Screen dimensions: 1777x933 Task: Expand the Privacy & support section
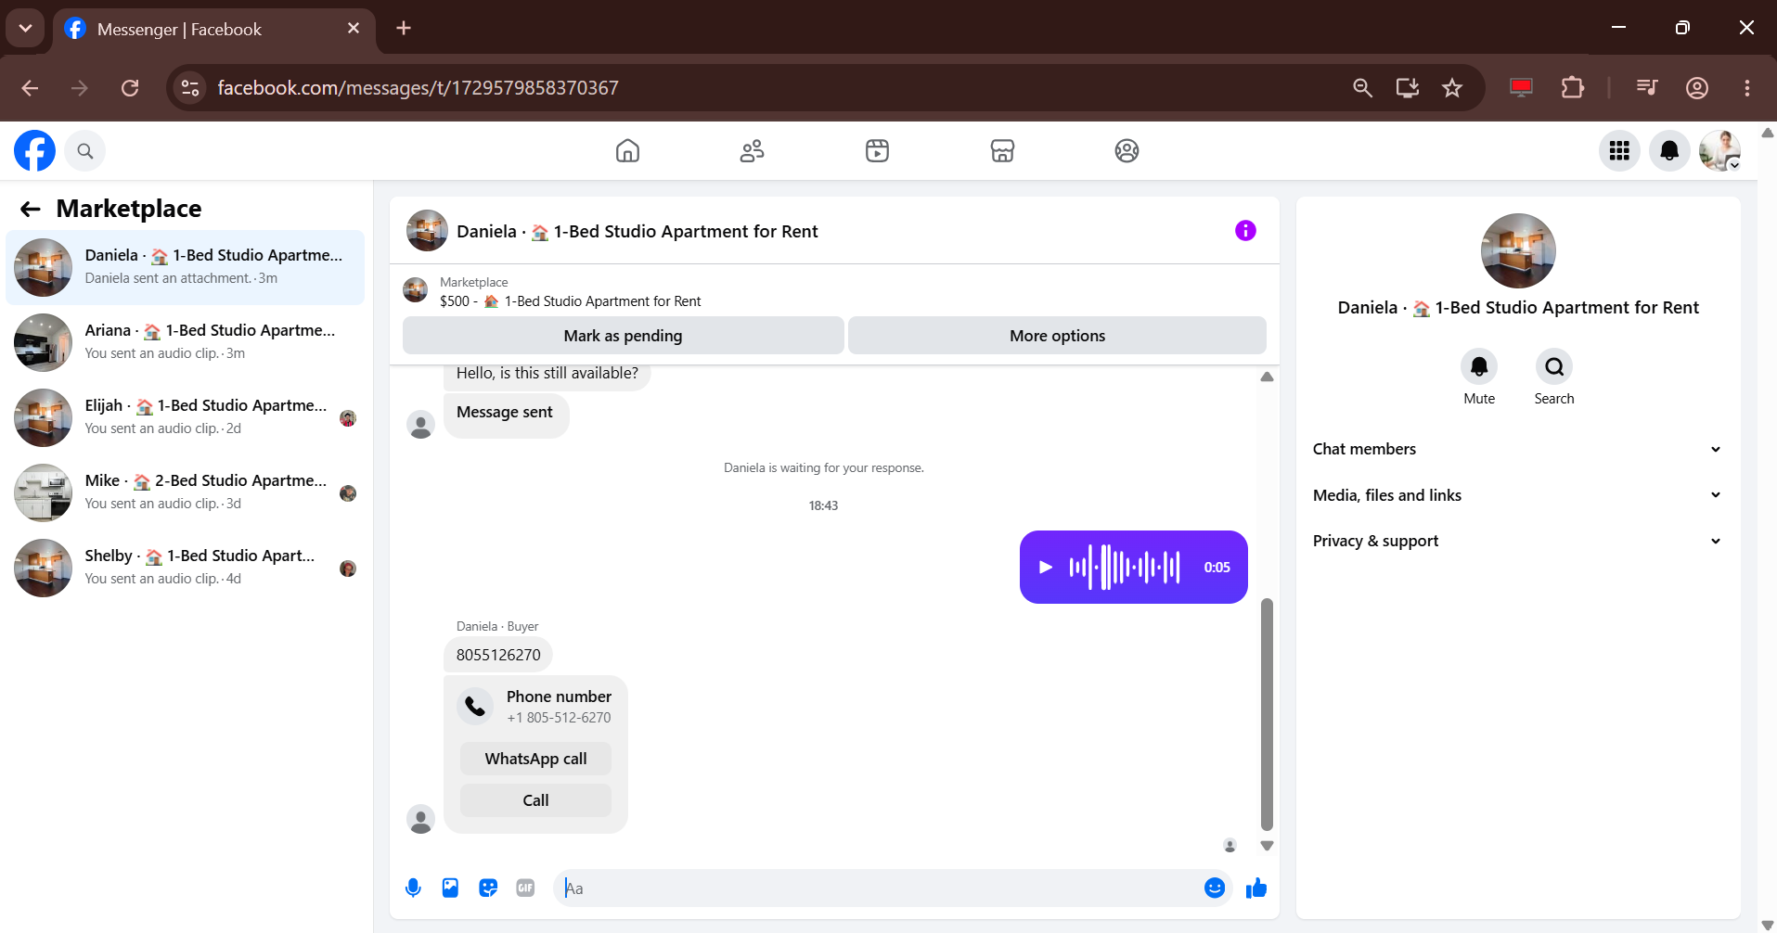coord(1517,541)
